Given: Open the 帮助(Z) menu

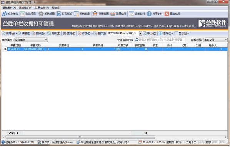Looking at the screenshot, I should [56, 8].
